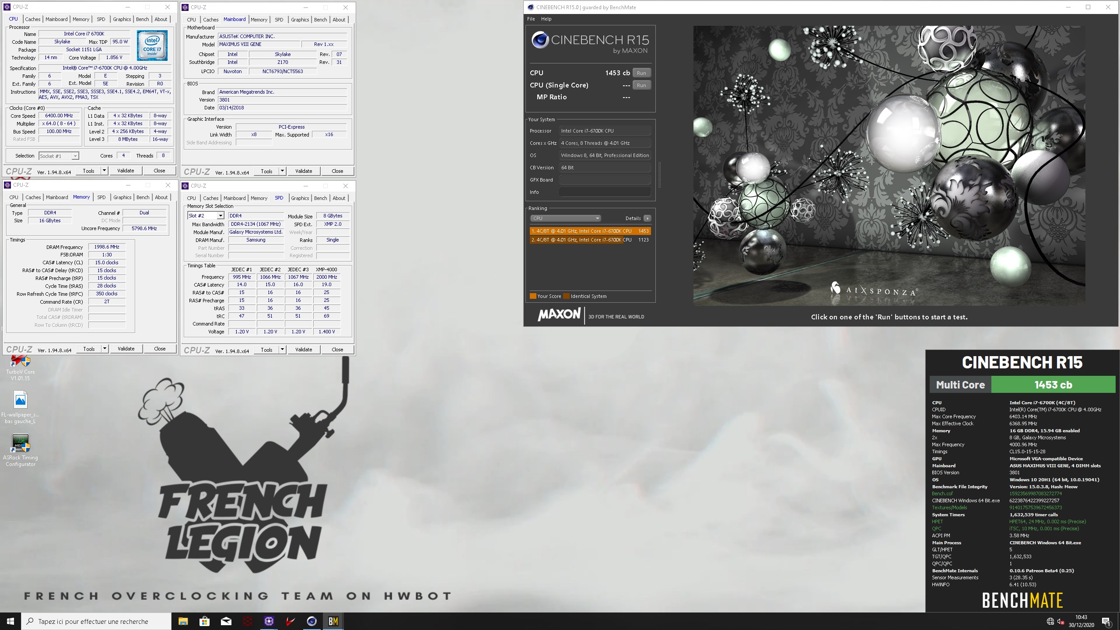The image size is (1120, 630).
Task: Open Ranking CPU dropdown in Cinebench
Action: (565, 218)
